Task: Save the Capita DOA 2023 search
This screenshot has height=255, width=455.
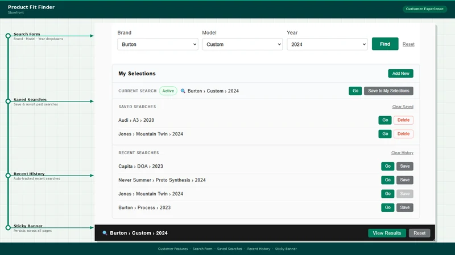Action: 405,166
